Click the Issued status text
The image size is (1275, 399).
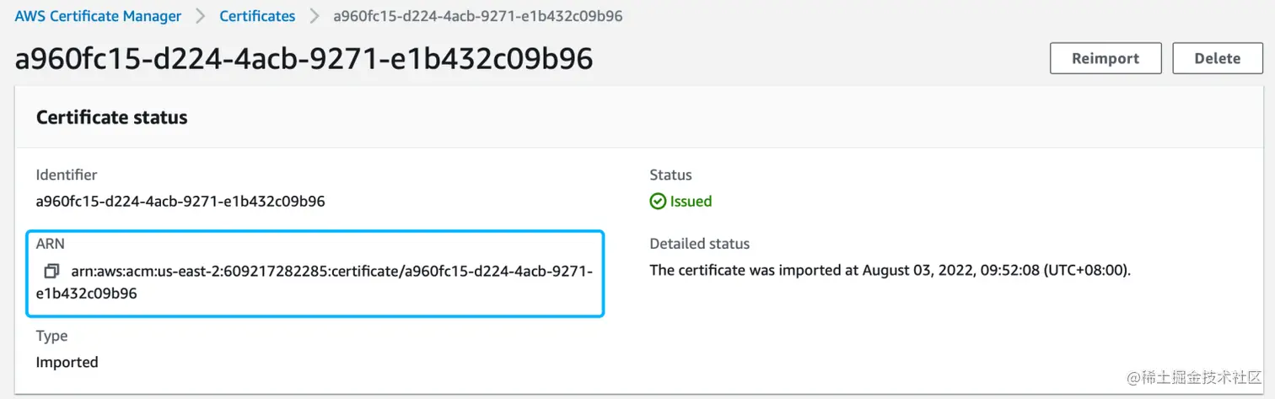(x=691, y=202)
